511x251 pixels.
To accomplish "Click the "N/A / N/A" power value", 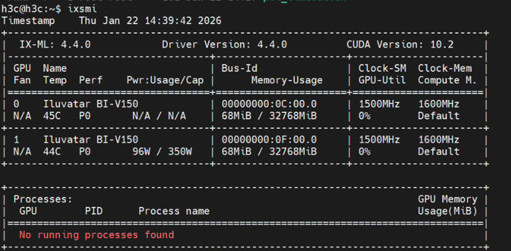I will (159, 116).
